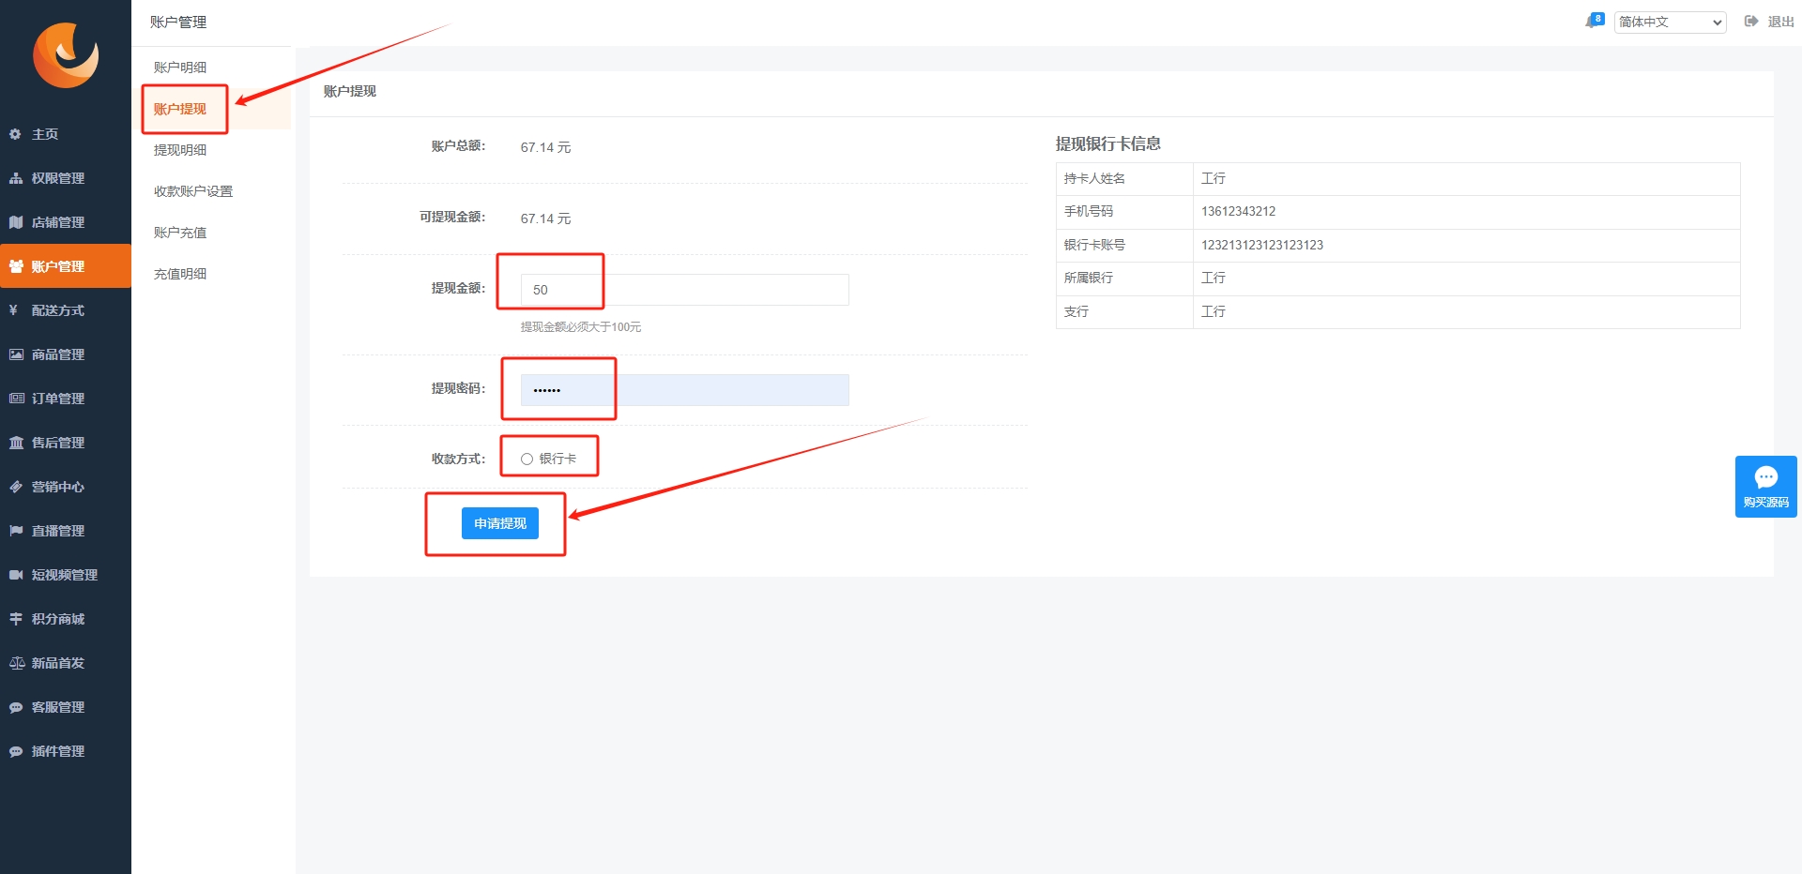Focus the 提现密码 password field
Image resolution: width=1802 pixels, height=874 pixels.
point(685,390)
